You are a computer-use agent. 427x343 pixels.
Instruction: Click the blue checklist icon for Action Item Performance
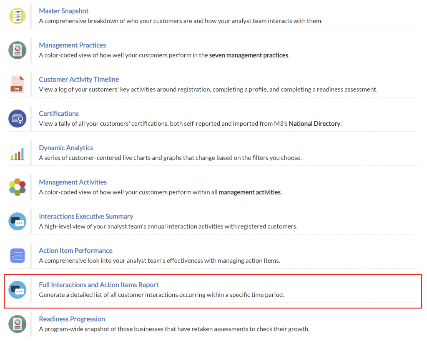click(17, 256)
